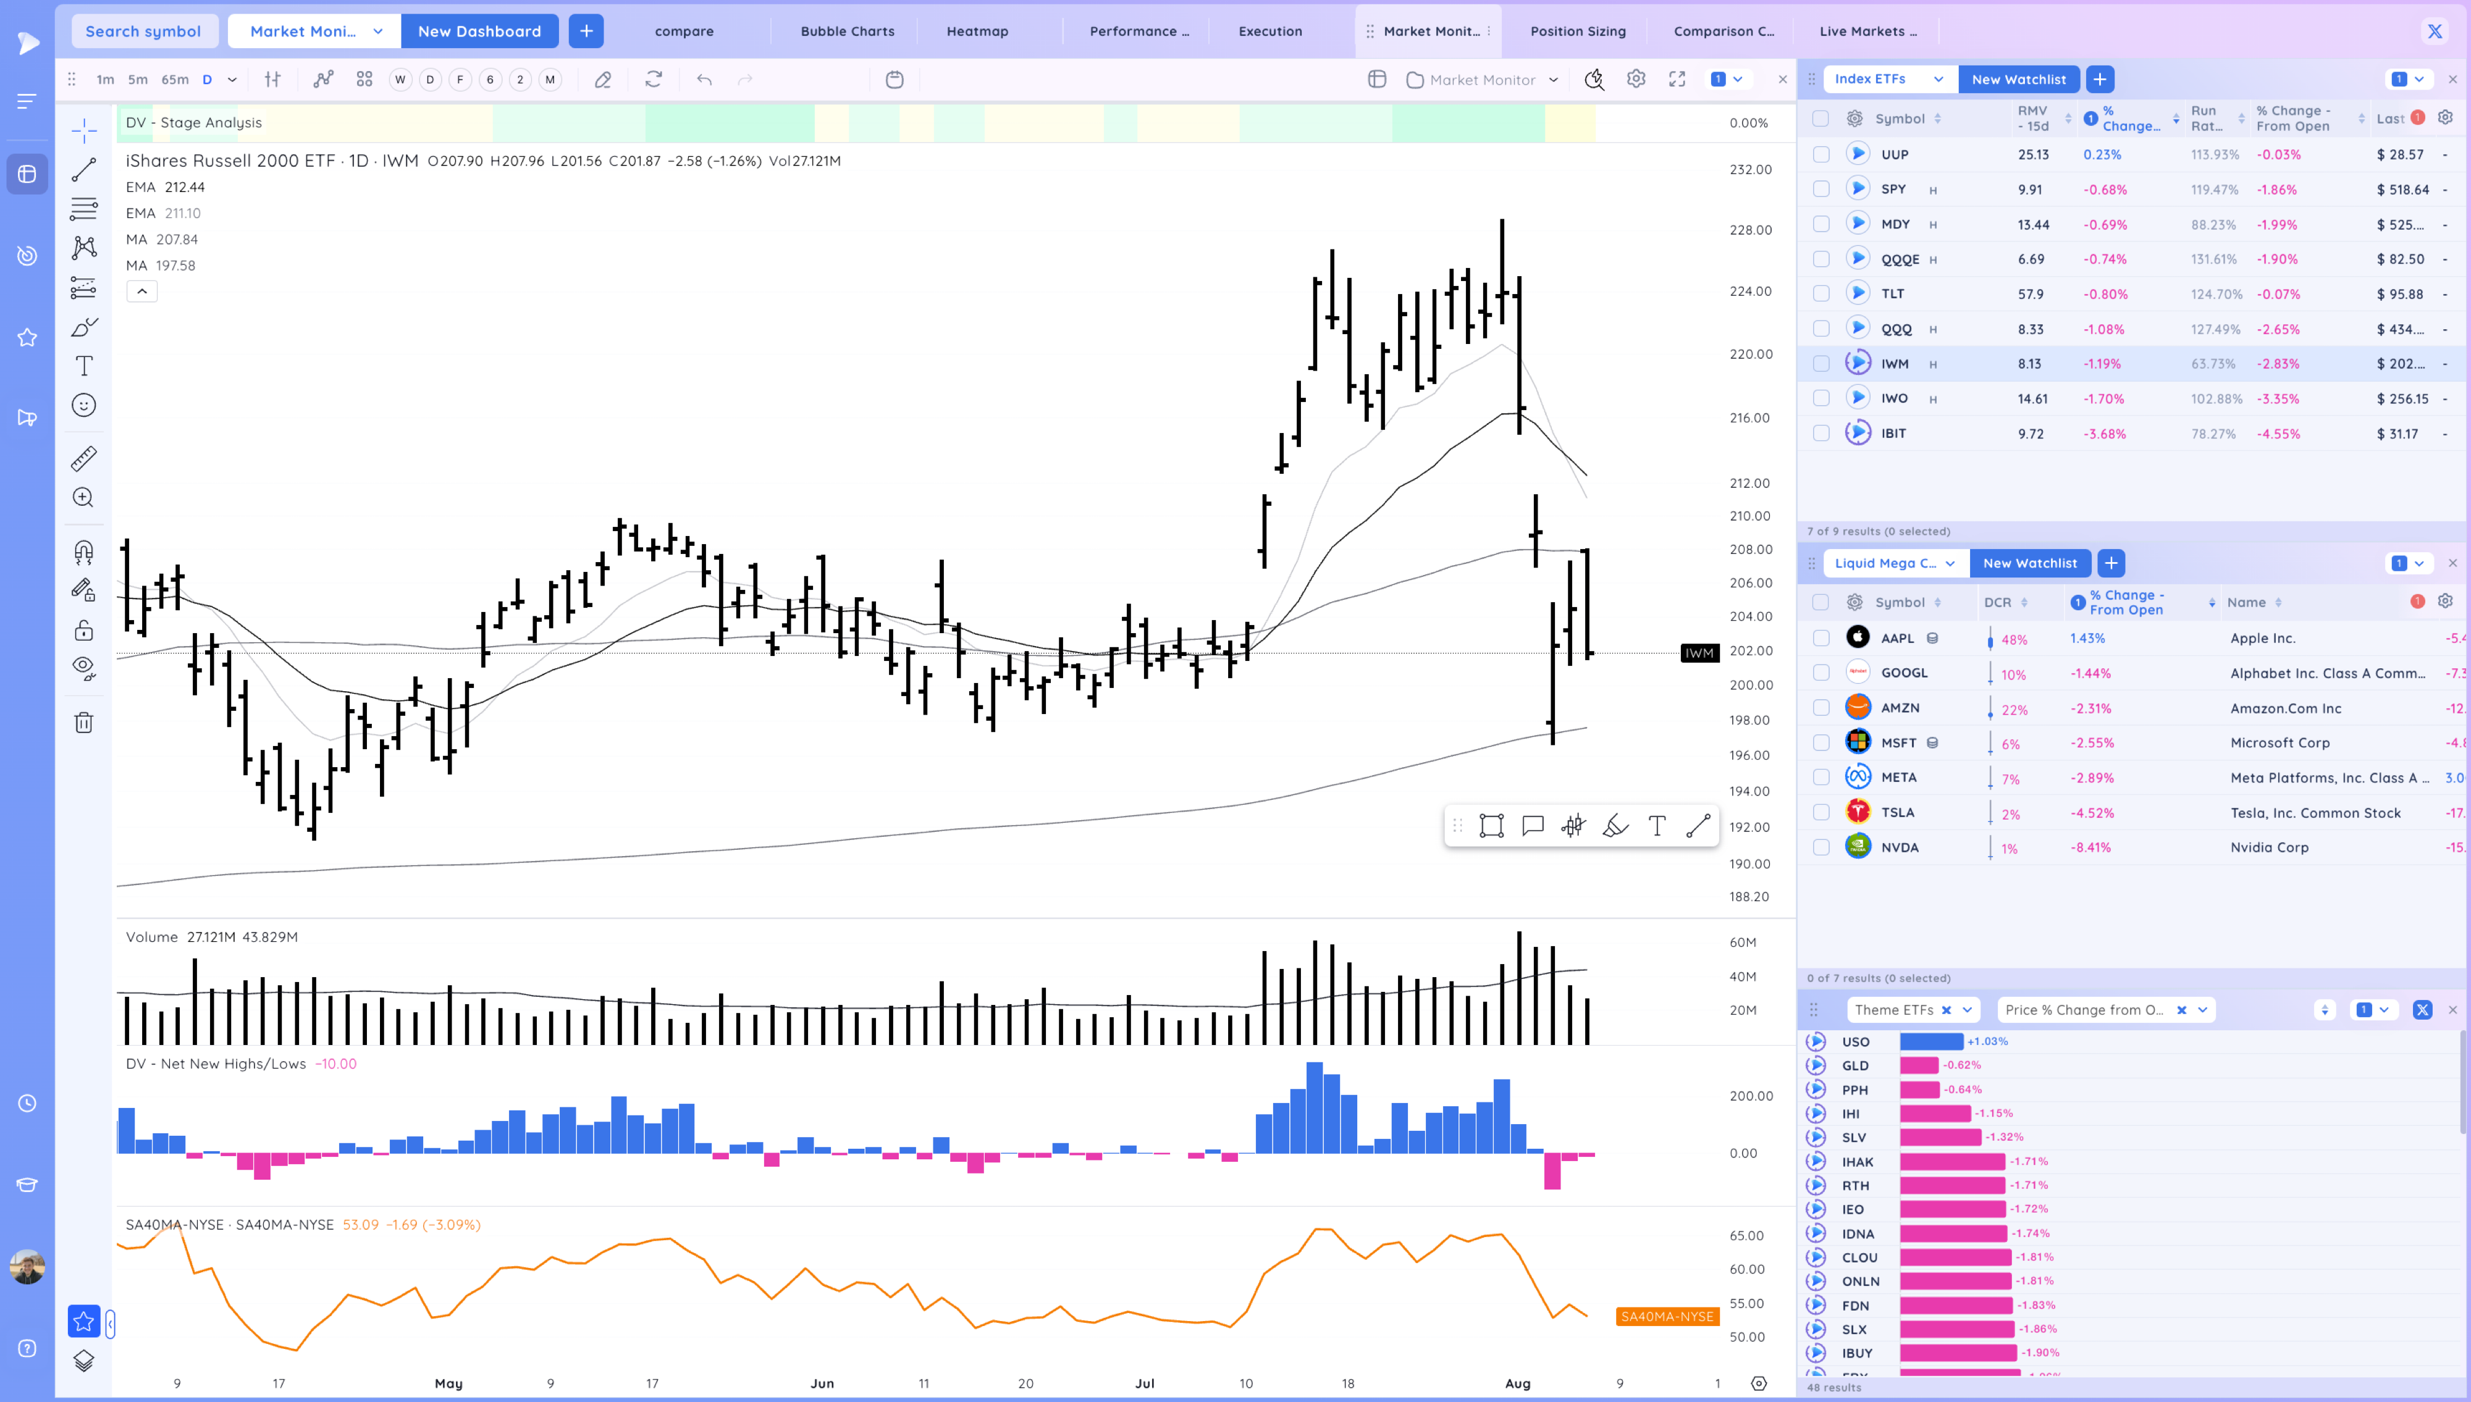This screenshot has height=1402, width=2471.
Task: Select the text annotation tool
Action: (x=84, y=366)
